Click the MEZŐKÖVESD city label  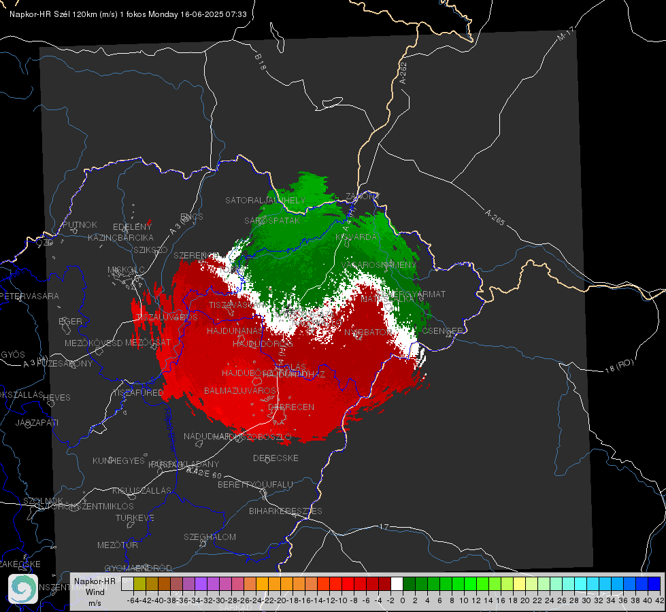click(x=93, y=343)
